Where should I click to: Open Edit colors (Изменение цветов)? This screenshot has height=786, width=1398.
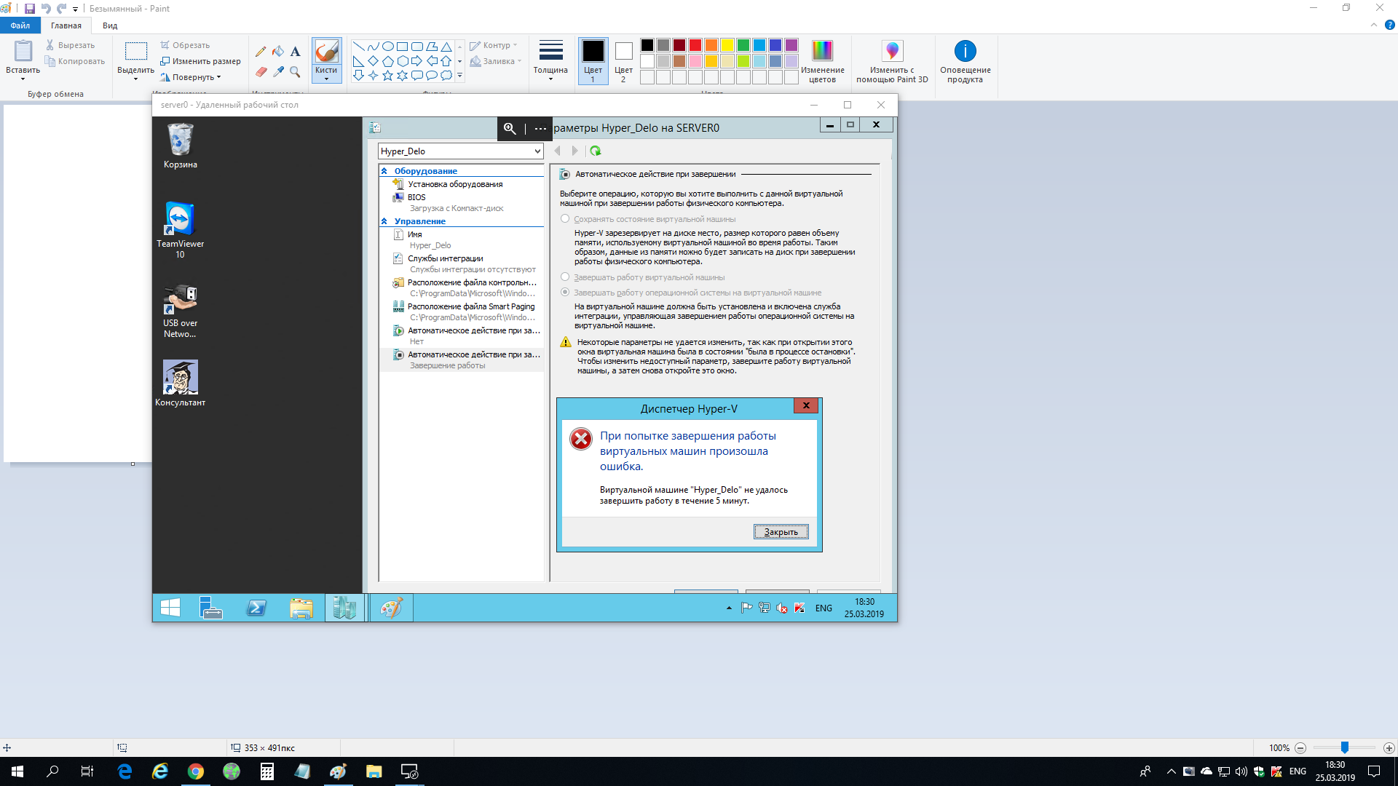(822, 61)
